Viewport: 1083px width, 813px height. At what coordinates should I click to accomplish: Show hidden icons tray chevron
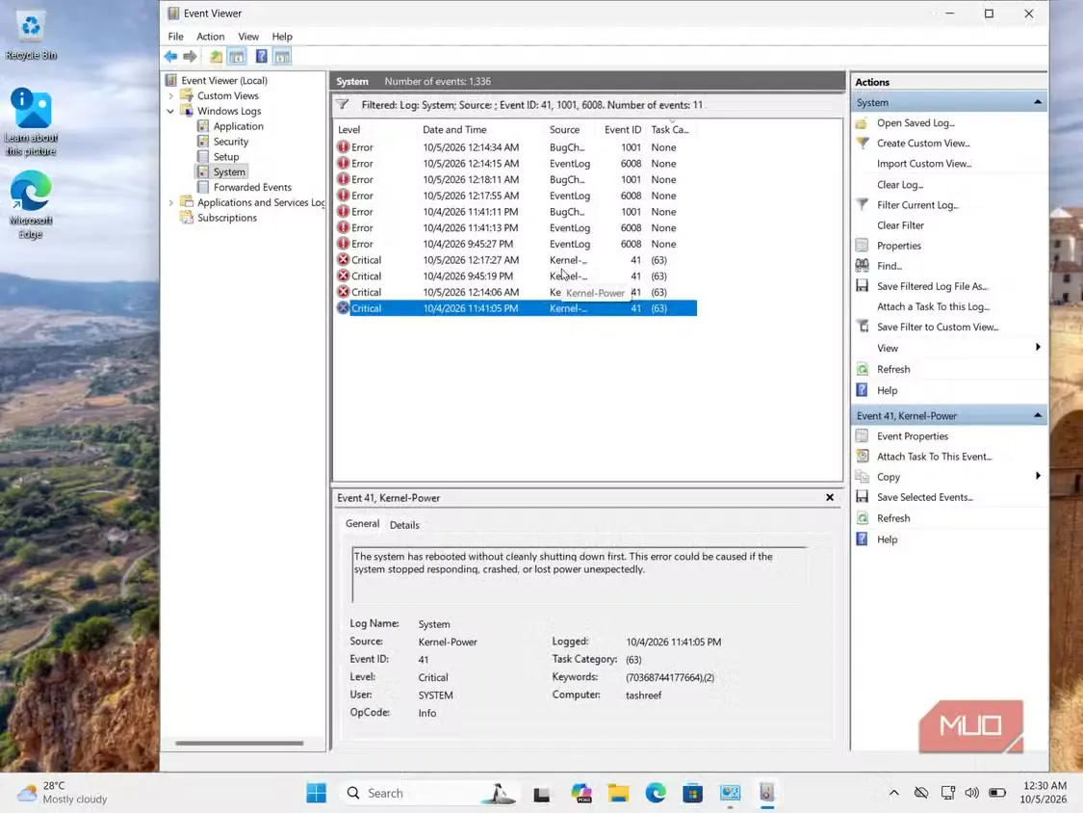point(893,793)
